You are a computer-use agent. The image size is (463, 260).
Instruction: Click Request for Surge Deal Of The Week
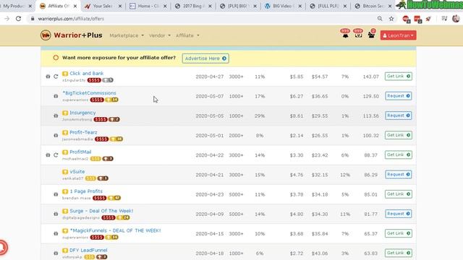(x=399, y=214)
